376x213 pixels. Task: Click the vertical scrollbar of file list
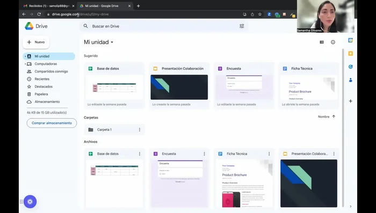(343, 127)
